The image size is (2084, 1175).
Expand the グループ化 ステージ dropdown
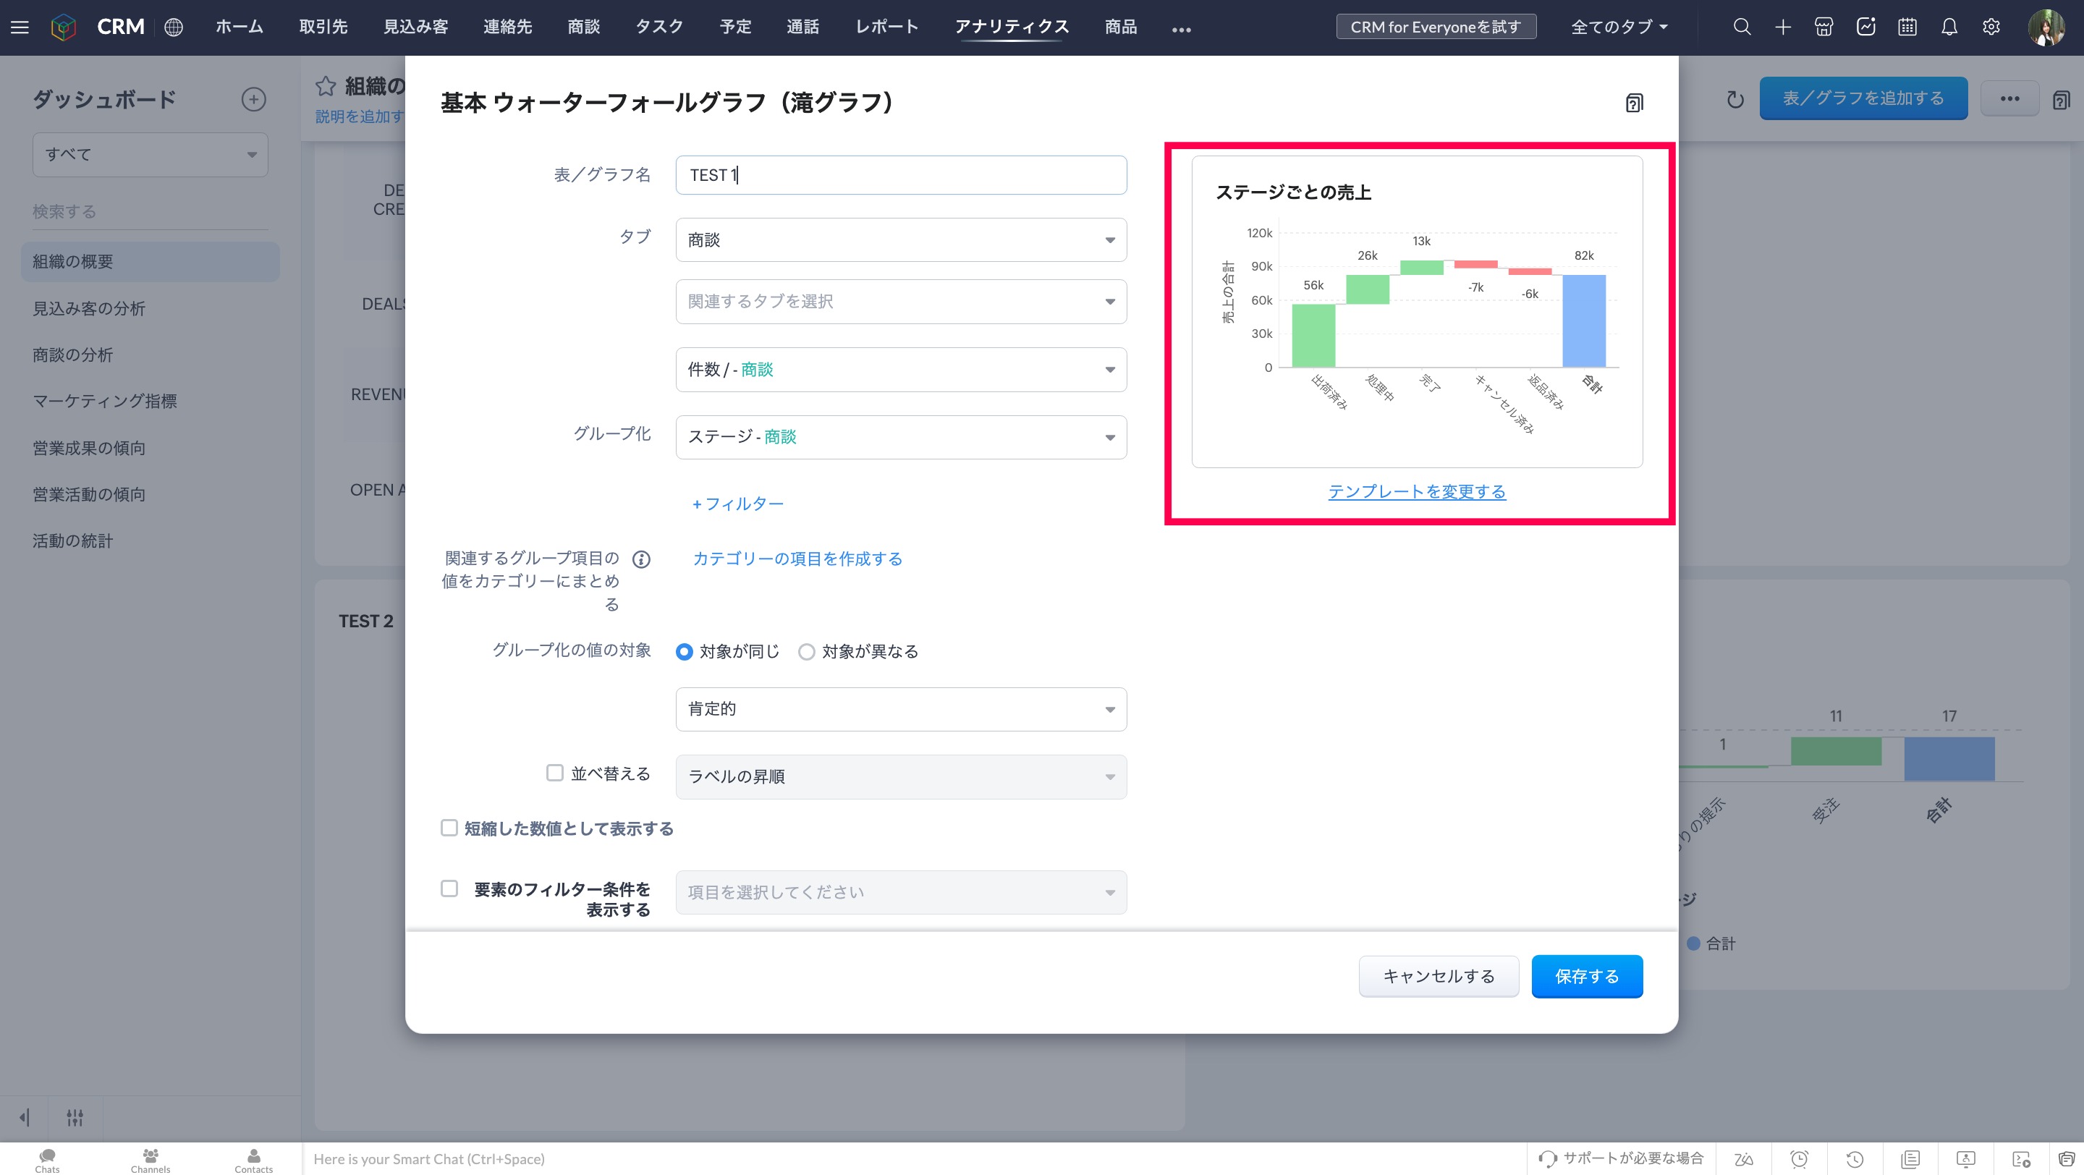tap(900, 437)
